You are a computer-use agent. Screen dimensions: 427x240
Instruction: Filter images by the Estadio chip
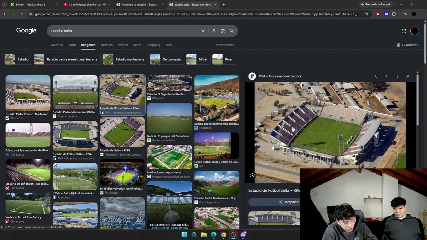tap(18, 59)
